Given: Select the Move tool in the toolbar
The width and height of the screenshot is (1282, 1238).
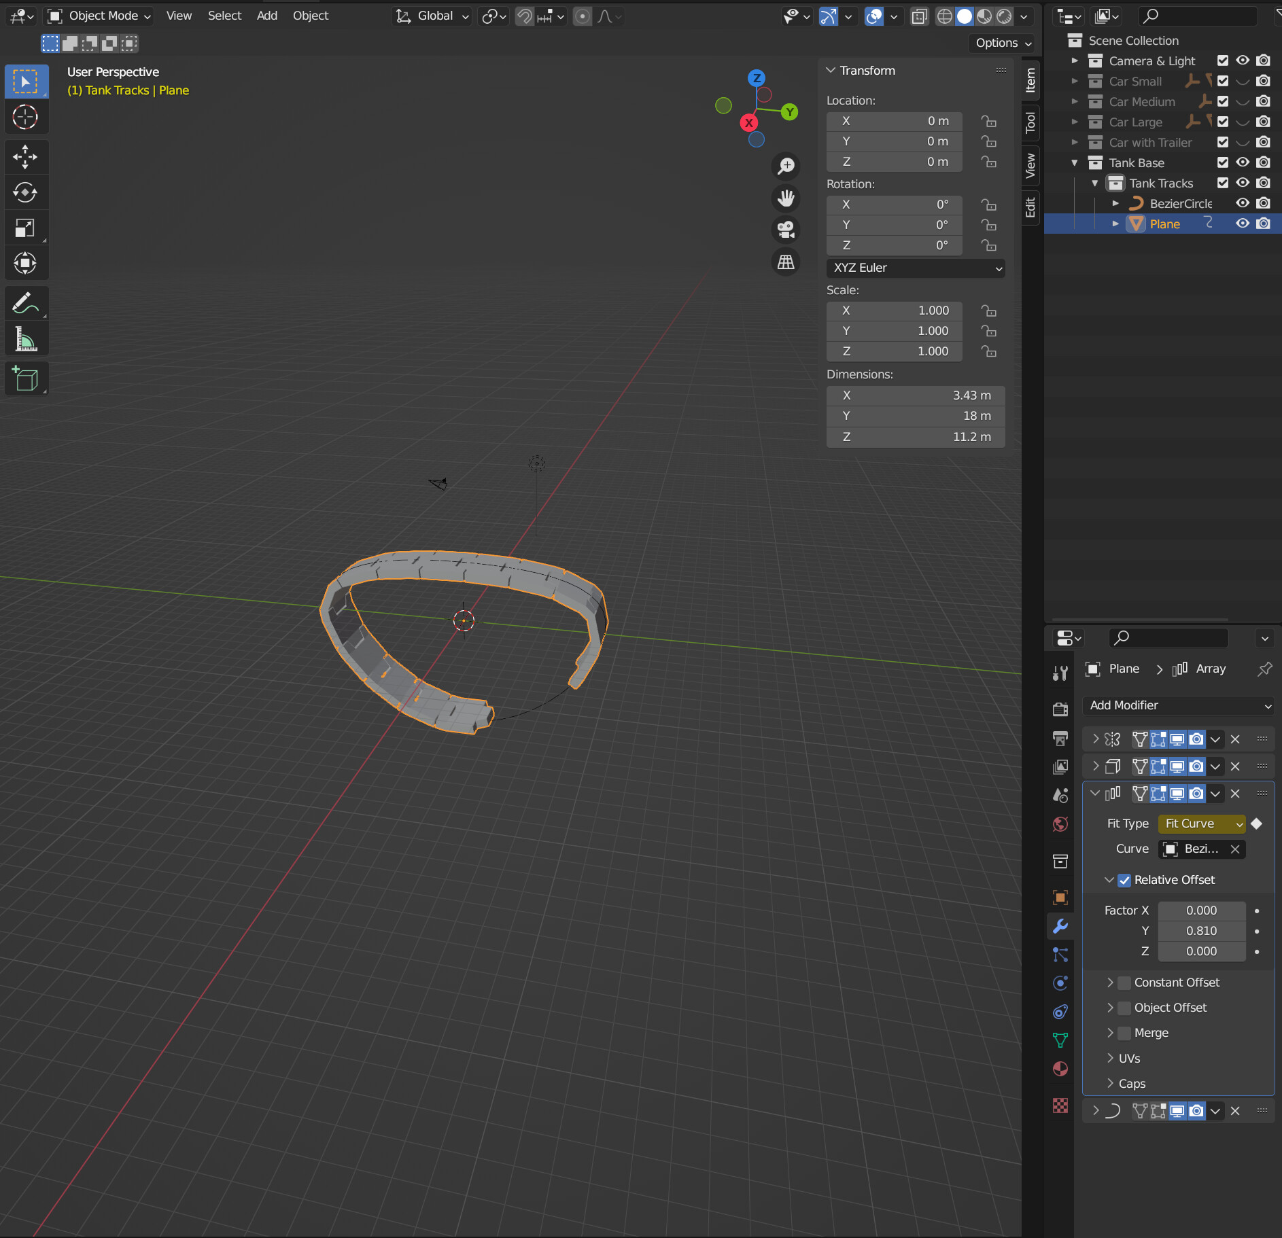Looking at the screenshot, I should click(26, 157).
